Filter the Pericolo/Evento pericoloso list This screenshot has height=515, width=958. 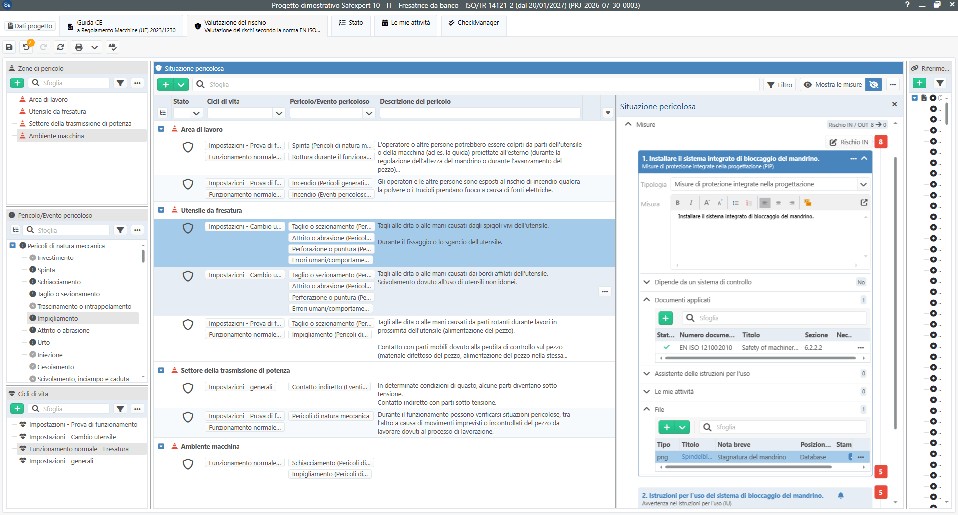(120, 230)
